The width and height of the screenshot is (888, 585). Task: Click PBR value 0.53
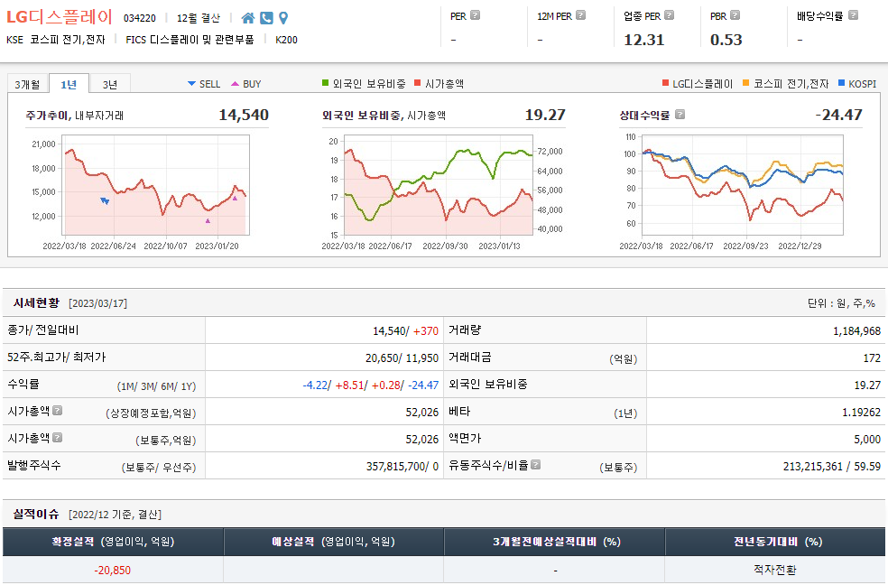(x=726, y=40)
